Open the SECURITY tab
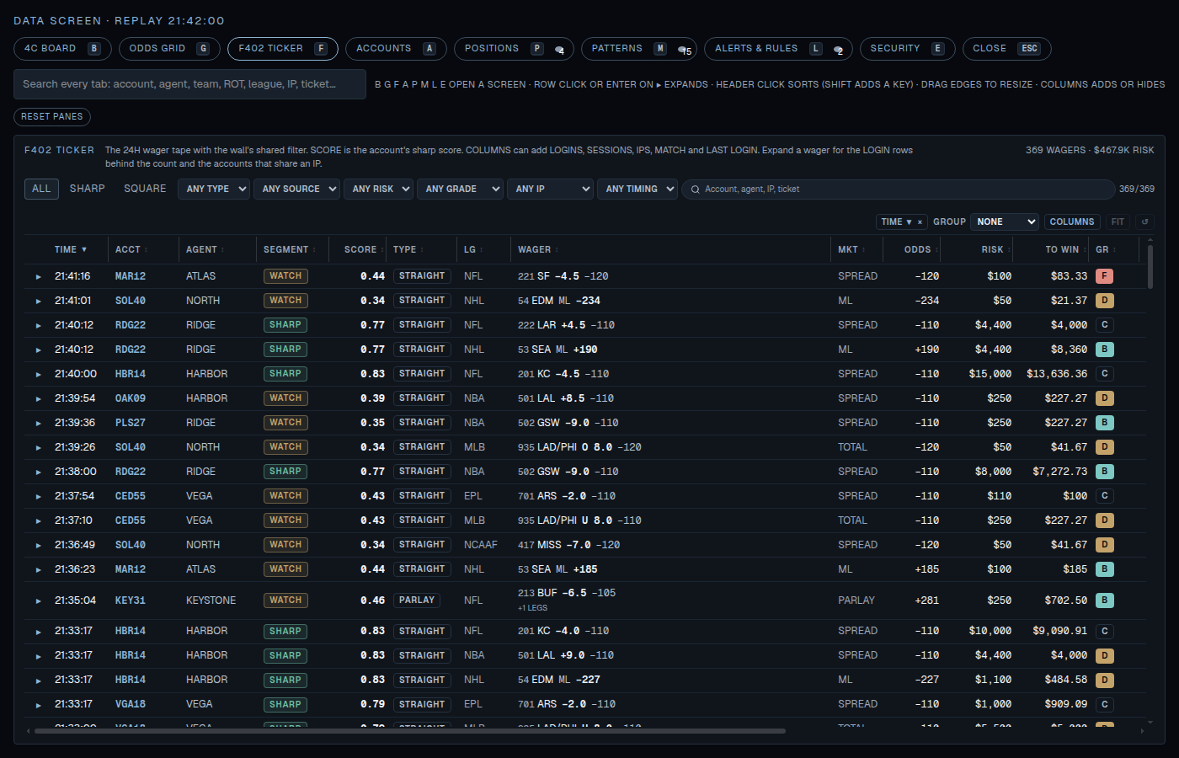The height and width of the screenshot is (758, 1179). pos(907,49)
